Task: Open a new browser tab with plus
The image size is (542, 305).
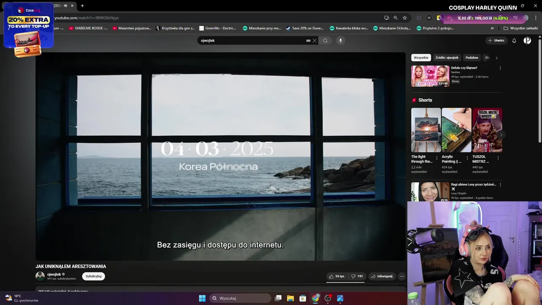Action: click(x=82, y=6)
